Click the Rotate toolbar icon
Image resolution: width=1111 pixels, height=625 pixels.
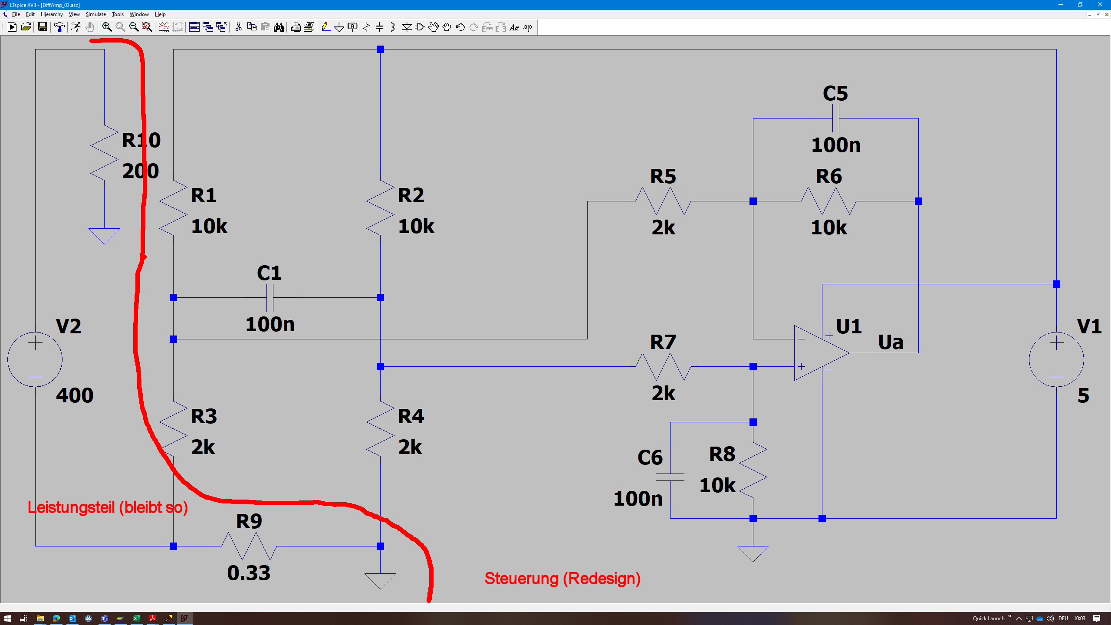click(x=487, y=27)
